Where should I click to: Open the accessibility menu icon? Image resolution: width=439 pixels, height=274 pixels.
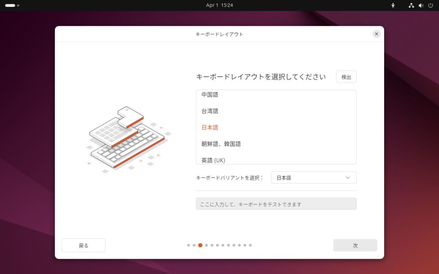[393, 6]
